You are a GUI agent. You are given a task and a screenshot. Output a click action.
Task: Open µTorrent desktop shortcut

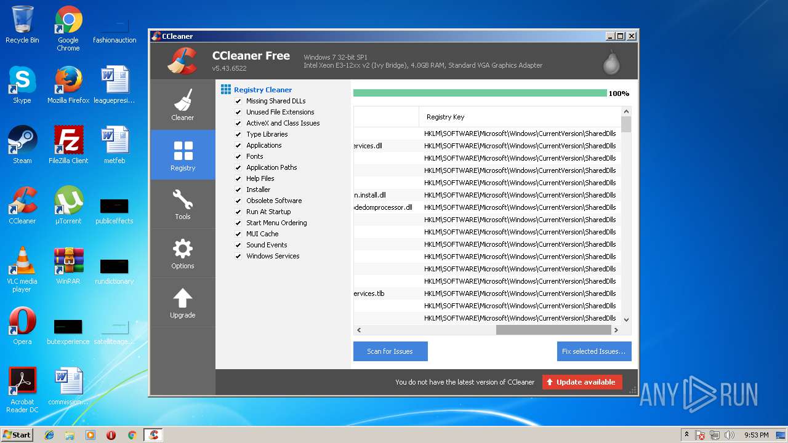coord(68,206)
